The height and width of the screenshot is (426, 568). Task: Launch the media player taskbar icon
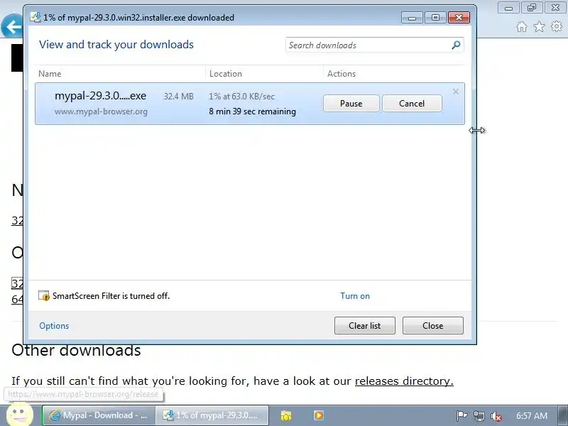coord(319,415)
